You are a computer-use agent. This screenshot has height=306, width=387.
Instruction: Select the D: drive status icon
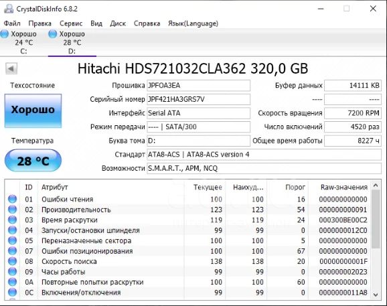click(x=53, y=33)
